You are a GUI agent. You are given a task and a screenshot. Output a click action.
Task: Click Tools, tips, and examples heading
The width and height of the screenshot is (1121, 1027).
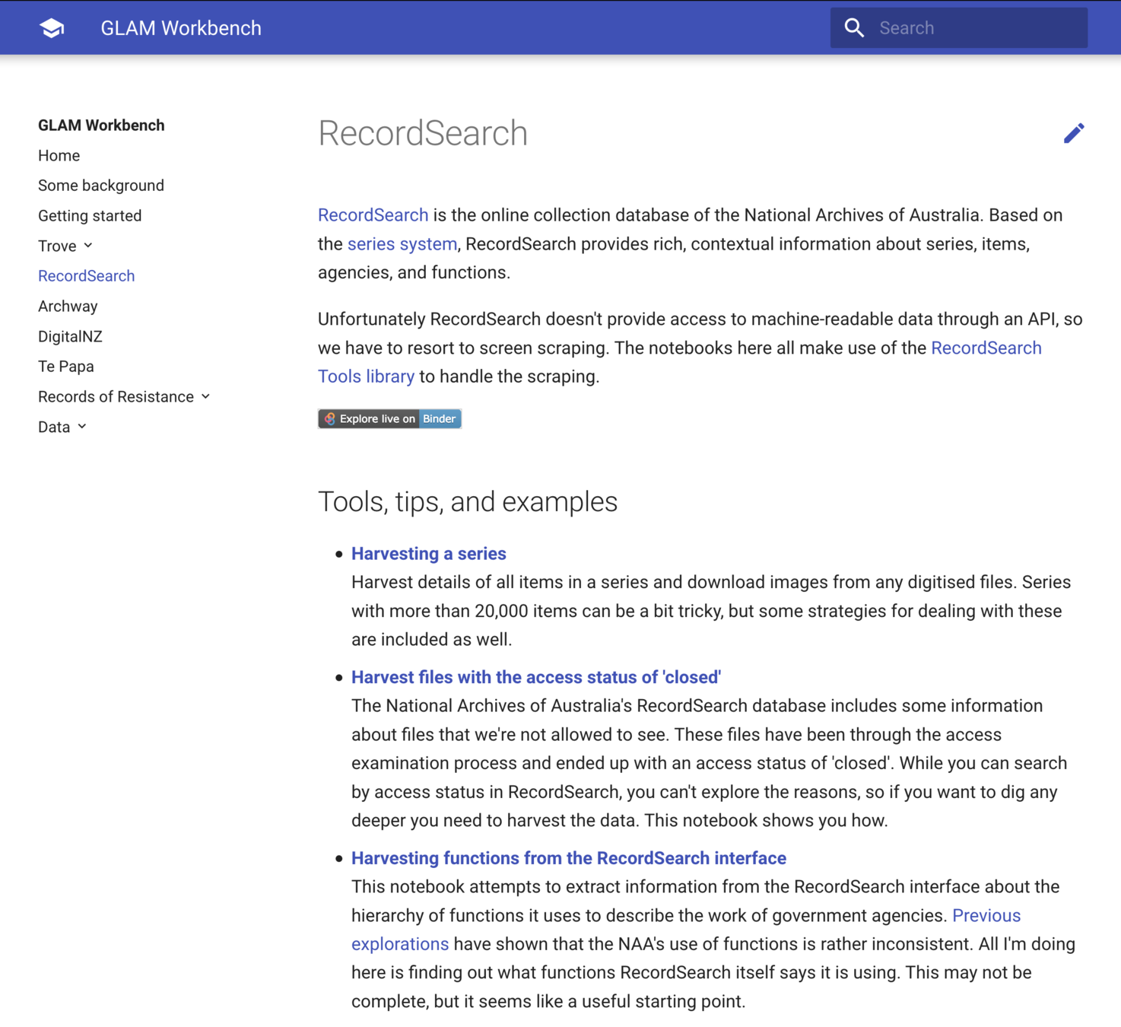coord(468,502)
